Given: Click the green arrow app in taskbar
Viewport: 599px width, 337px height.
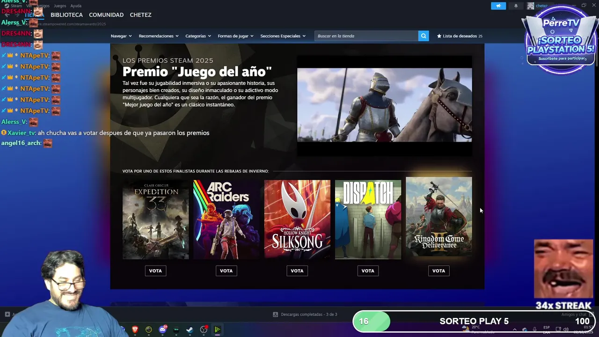Looking at the screenshot, I should click(x=217, y=330).
